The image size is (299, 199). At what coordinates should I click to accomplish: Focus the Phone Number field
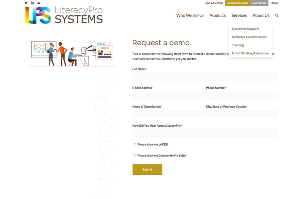coord(242,96)
